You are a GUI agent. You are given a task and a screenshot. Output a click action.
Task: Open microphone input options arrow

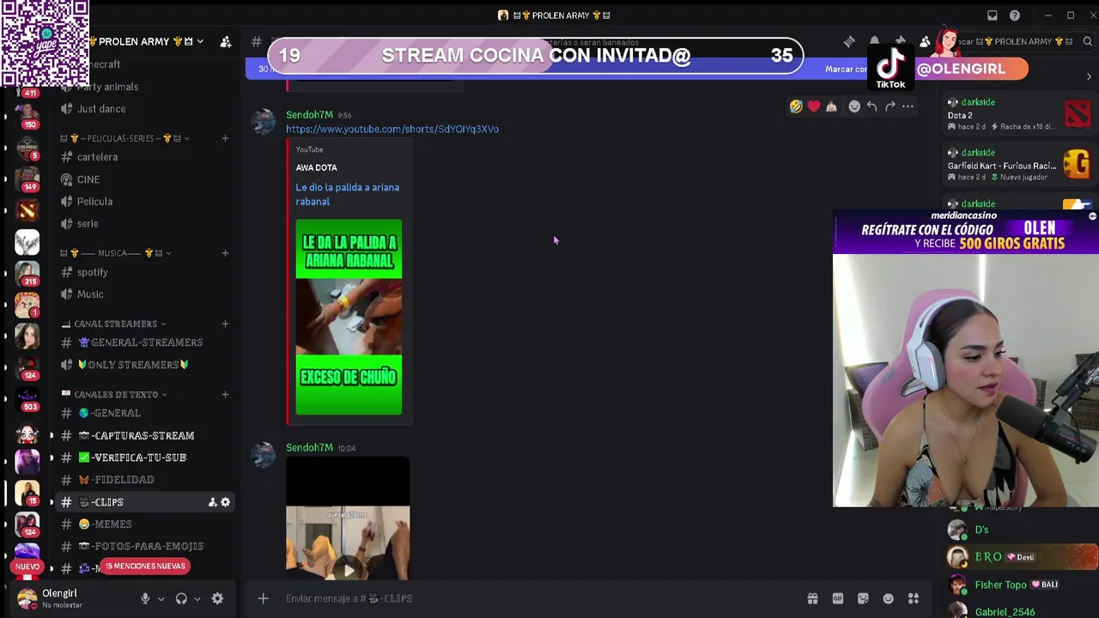pos(161,599)
